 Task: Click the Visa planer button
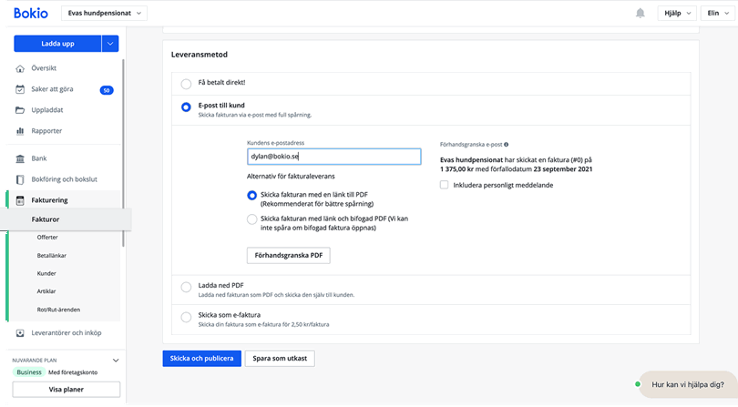point(66,390)
